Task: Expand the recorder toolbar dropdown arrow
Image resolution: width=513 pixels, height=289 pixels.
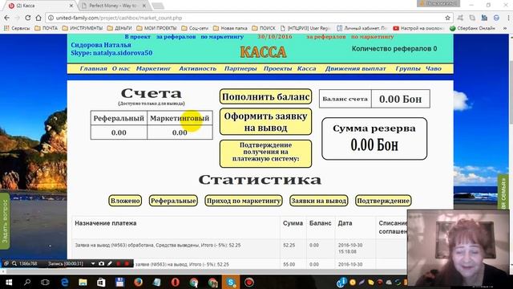Action: (93, 263)
